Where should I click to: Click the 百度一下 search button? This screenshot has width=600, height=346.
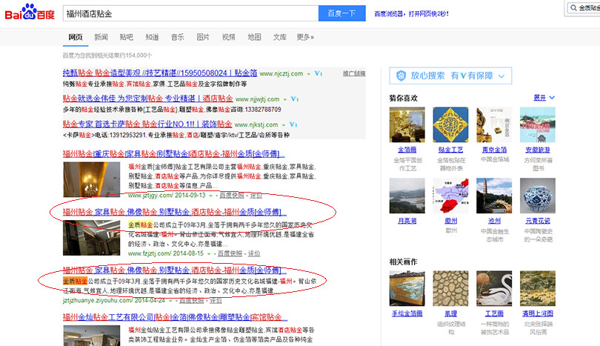[x=341, y=13]
